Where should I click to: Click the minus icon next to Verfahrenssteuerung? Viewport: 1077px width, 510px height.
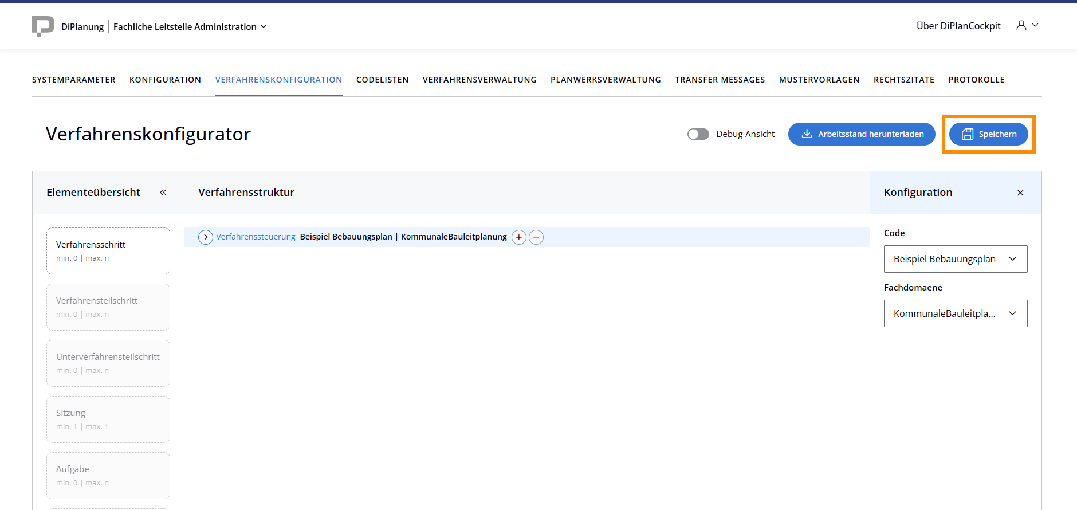tap(536, 237)
